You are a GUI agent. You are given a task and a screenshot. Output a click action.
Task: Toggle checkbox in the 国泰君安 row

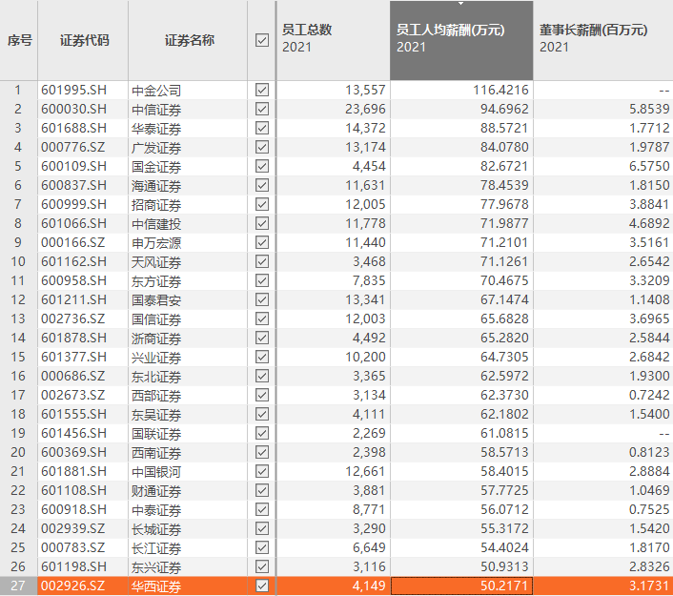click(x=262, y=299)
